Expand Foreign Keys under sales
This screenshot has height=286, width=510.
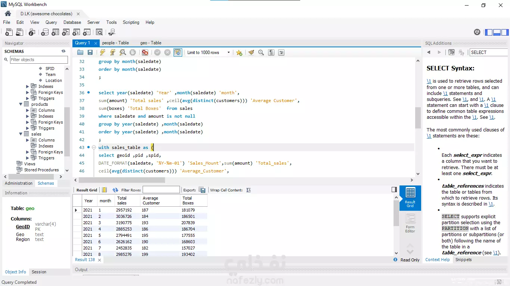pos(28,152)
